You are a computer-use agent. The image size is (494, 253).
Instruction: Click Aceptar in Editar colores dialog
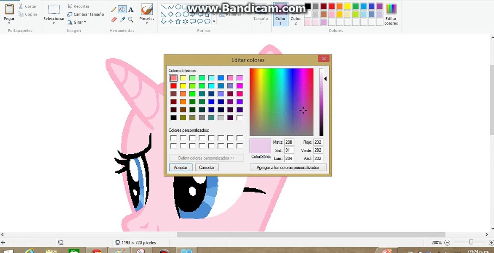[180, 168]
